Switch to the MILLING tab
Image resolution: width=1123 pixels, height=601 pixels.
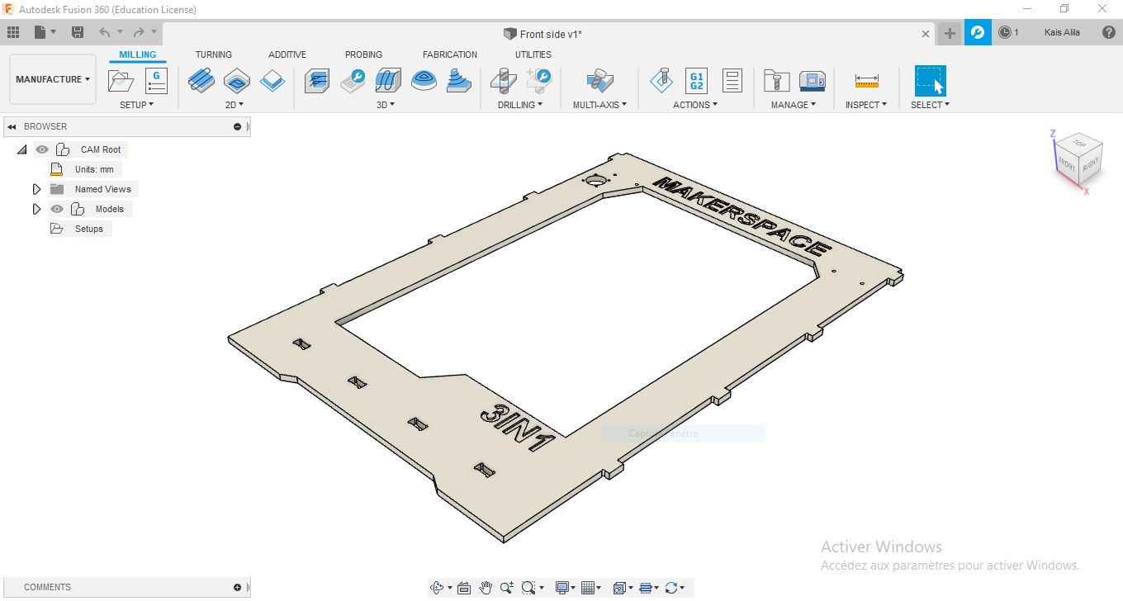pyautogui.click(x=137, y=55)
